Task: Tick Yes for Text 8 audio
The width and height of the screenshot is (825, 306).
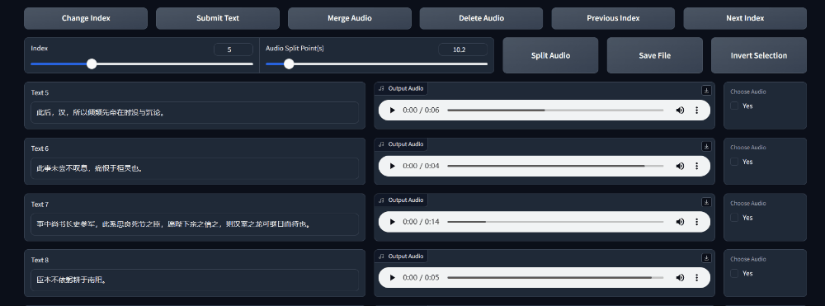Action: pos(734,273)
